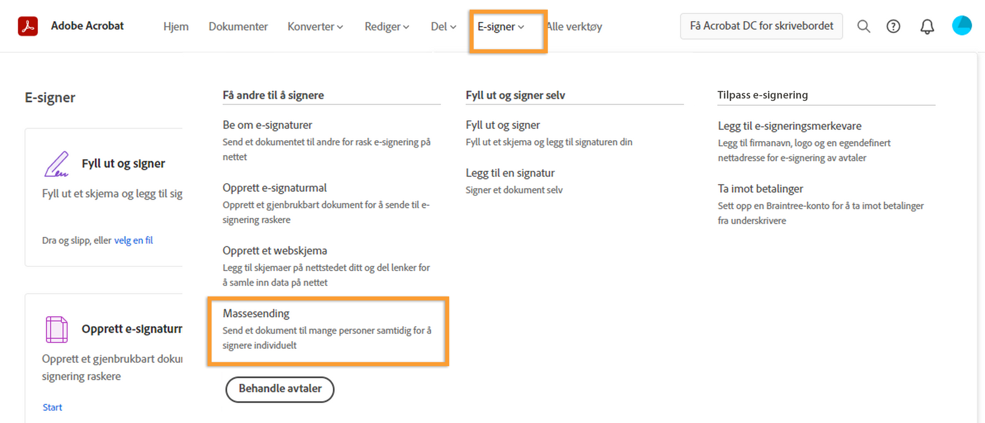Viewport: 985px width, 423px height.
Task: Open the Dokumenter section
Action: 238,26
